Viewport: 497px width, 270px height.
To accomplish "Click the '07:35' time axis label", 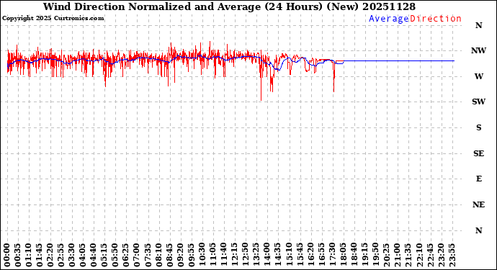I will (148, 256).
